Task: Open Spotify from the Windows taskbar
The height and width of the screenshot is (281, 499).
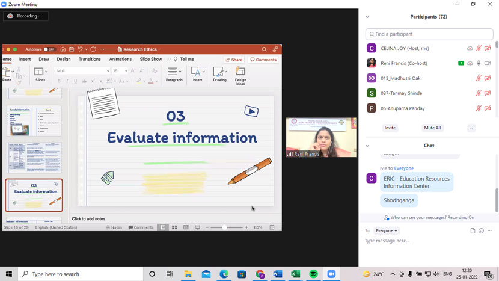Action: pyautogui.click(x=313, y=274)
